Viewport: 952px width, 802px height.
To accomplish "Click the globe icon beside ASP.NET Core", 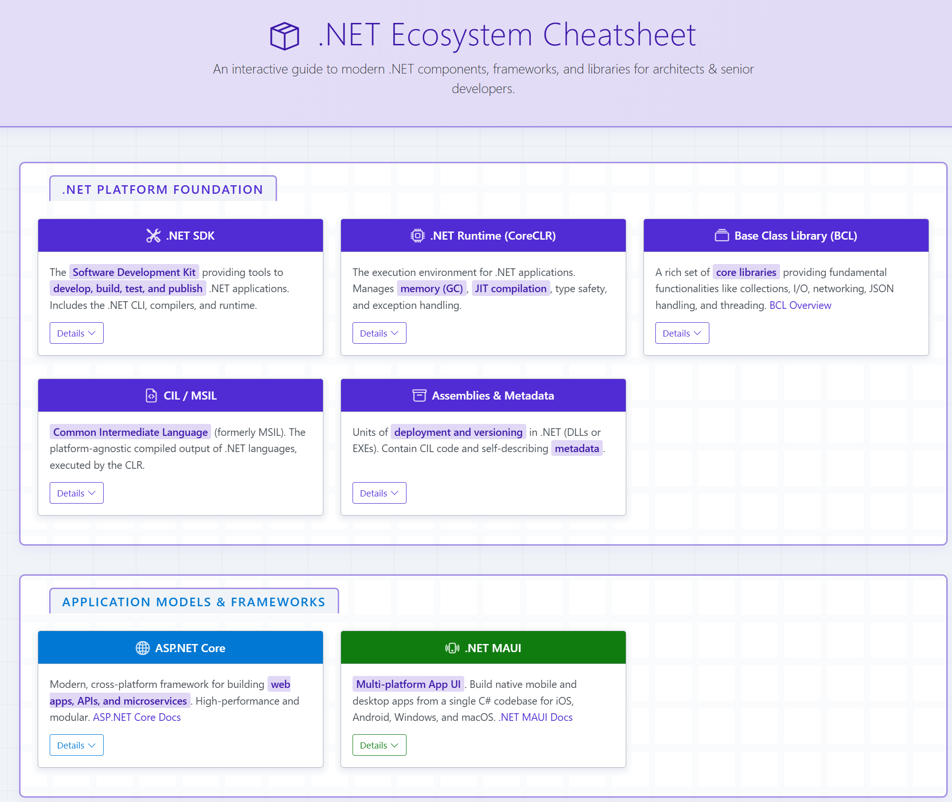I will (143, 648).
